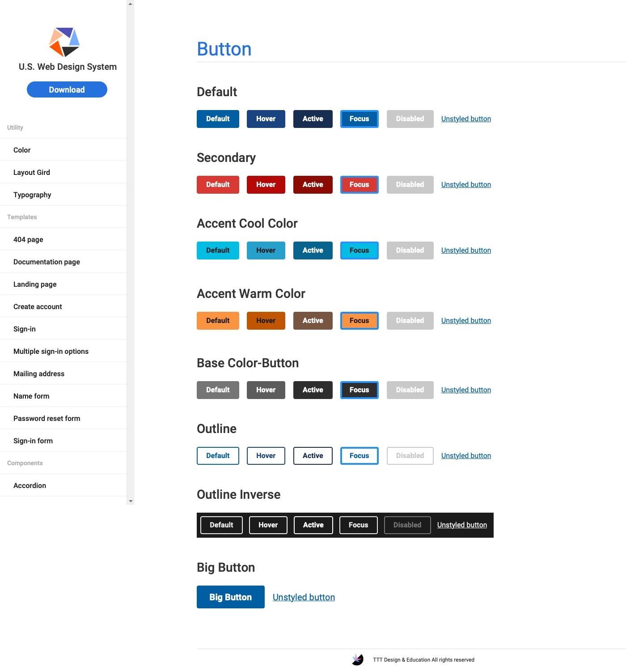Click the Secondary red Default button

(218, 185)
